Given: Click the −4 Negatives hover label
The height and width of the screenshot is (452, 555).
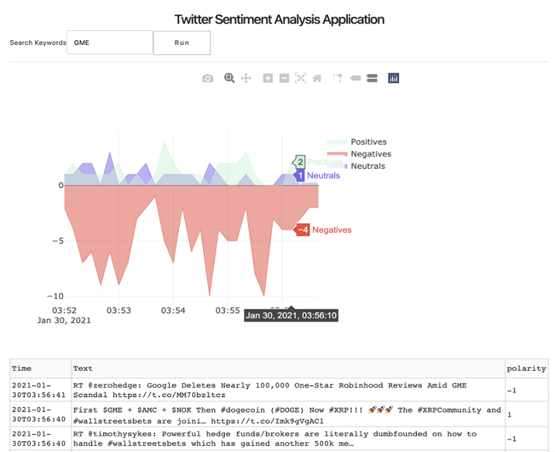Looking at the screenshot, I should 302,230.
